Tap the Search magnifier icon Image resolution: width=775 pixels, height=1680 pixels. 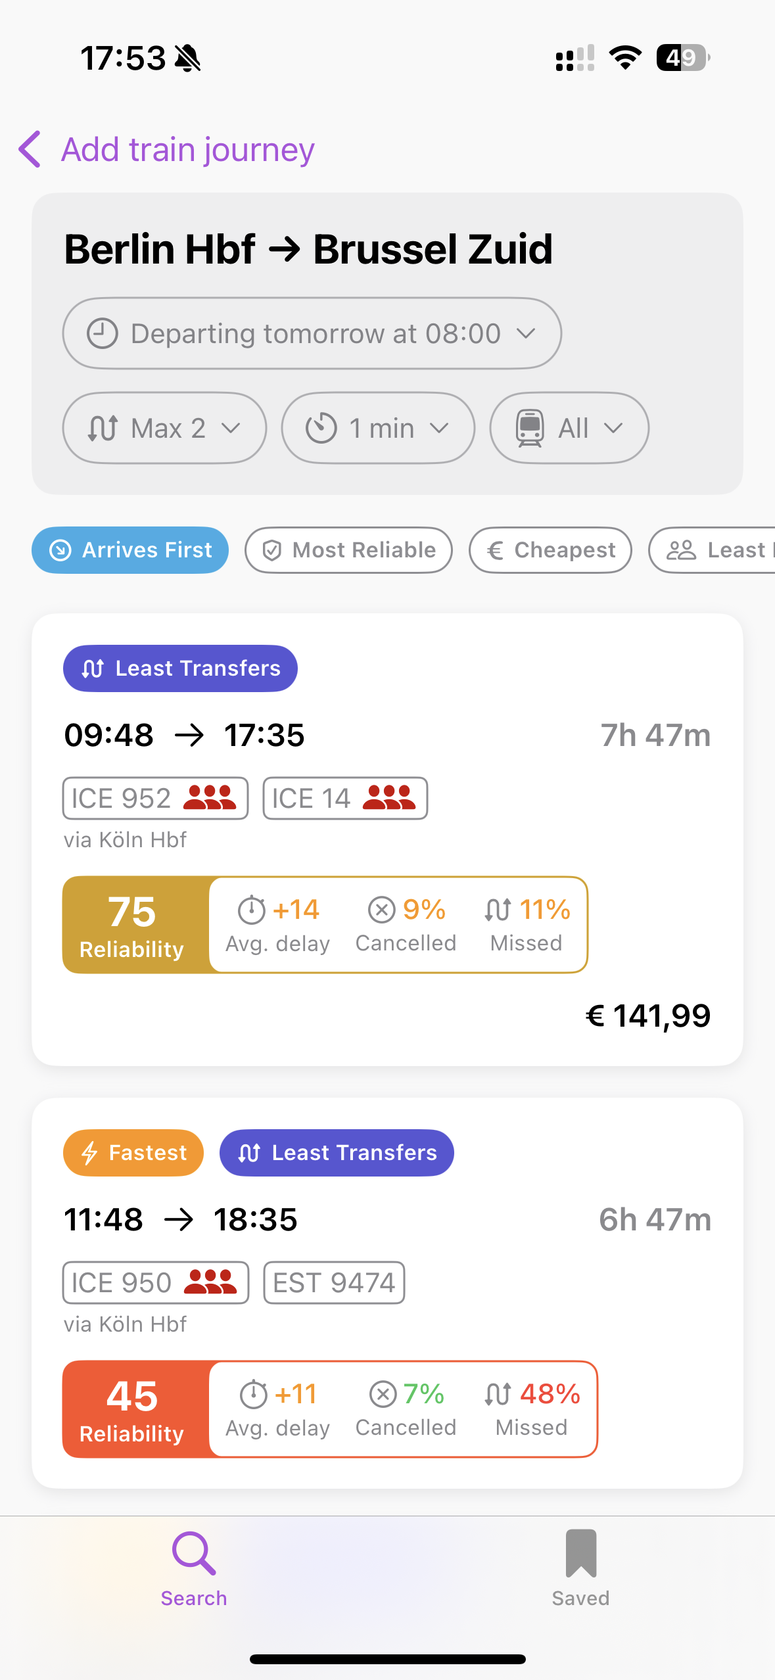coord(194,1553)
